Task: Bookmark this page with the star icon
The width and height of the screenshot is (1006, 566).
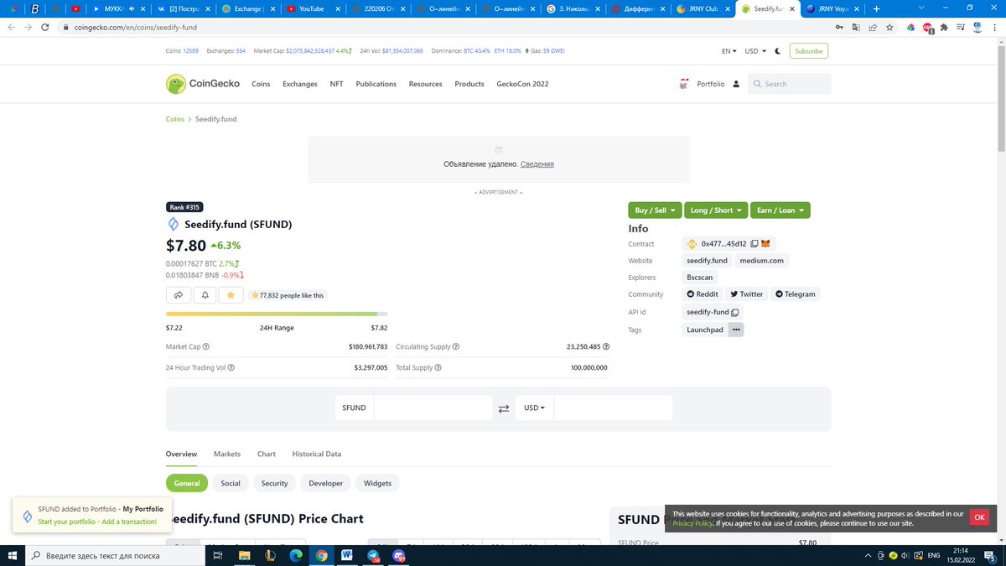Action: point(889,27)
